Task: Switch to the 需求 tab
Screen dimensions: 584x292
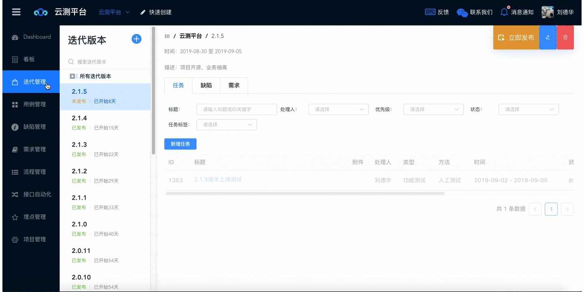Action: pos(234,86)
